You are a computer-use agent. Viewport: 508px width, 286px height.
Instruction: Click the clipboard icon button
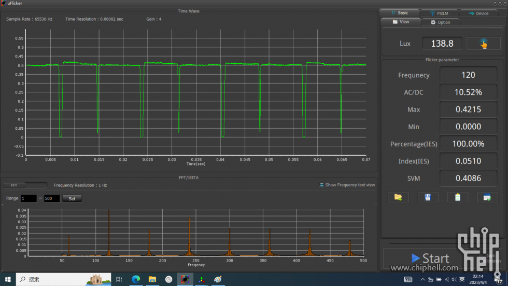pos(457,197)
